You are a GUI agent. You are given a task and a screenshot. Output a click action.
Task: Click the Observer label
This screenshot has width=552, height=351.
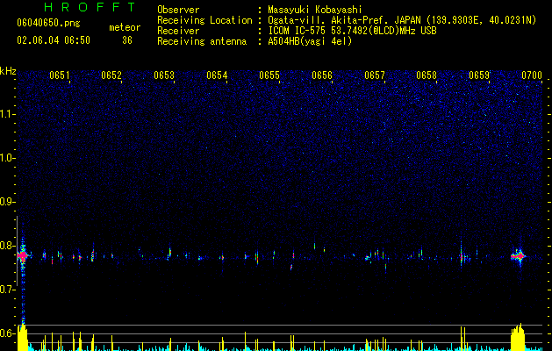coord(178,10)
